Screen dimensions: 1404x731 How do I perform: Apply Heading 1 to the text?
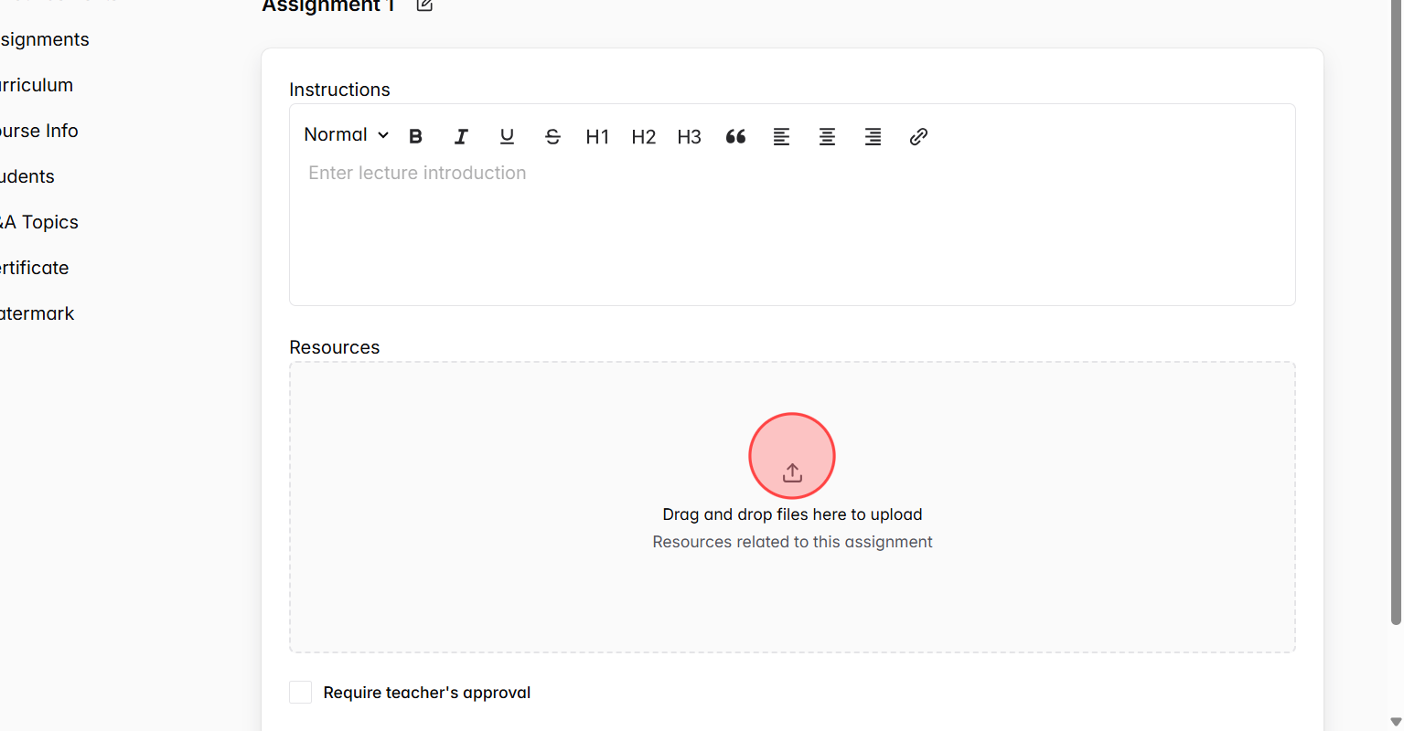(597, 136)
